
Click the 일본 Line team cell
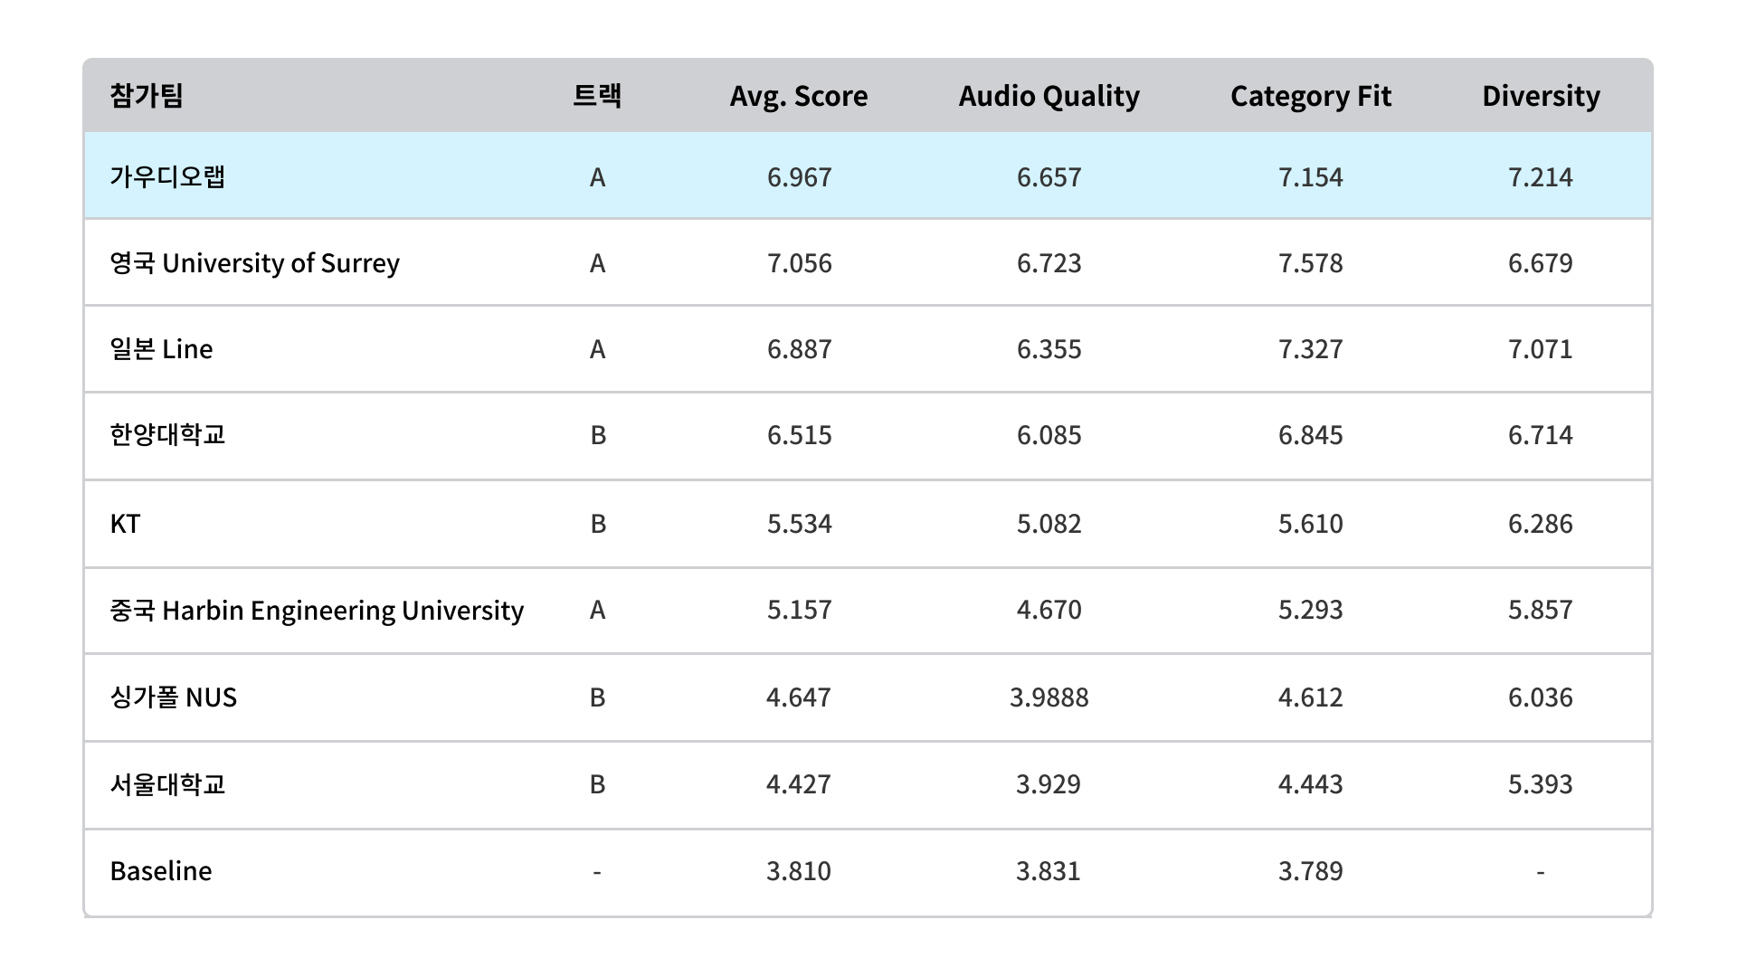tap(161, 349)
